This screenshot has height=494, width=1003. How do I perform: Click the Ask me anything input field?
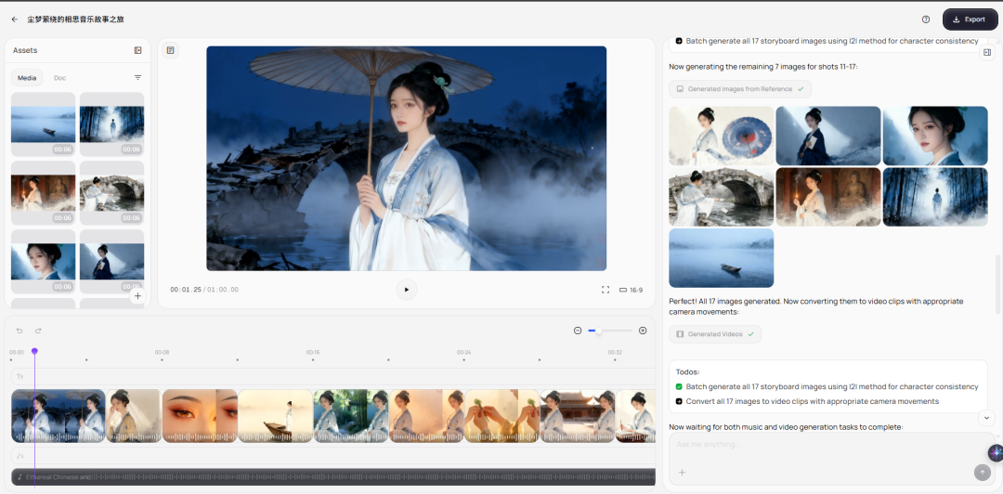817,445
